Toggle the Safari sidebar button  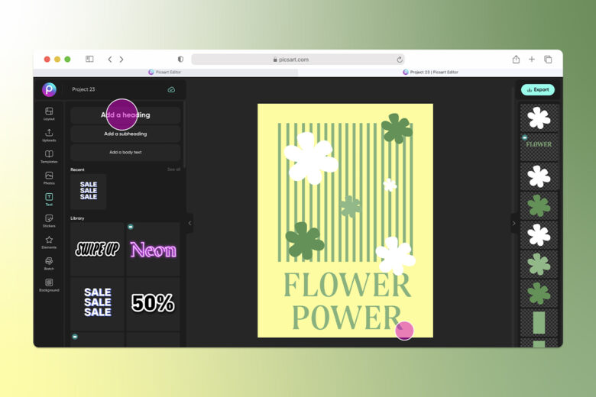tap(89, 59)
